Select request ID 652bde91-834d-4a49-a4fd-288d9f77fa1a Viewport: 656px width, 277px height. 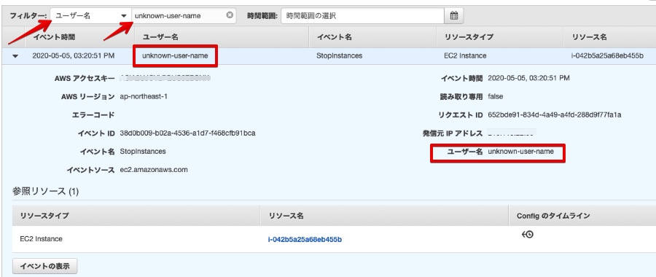tap(555, 114)
